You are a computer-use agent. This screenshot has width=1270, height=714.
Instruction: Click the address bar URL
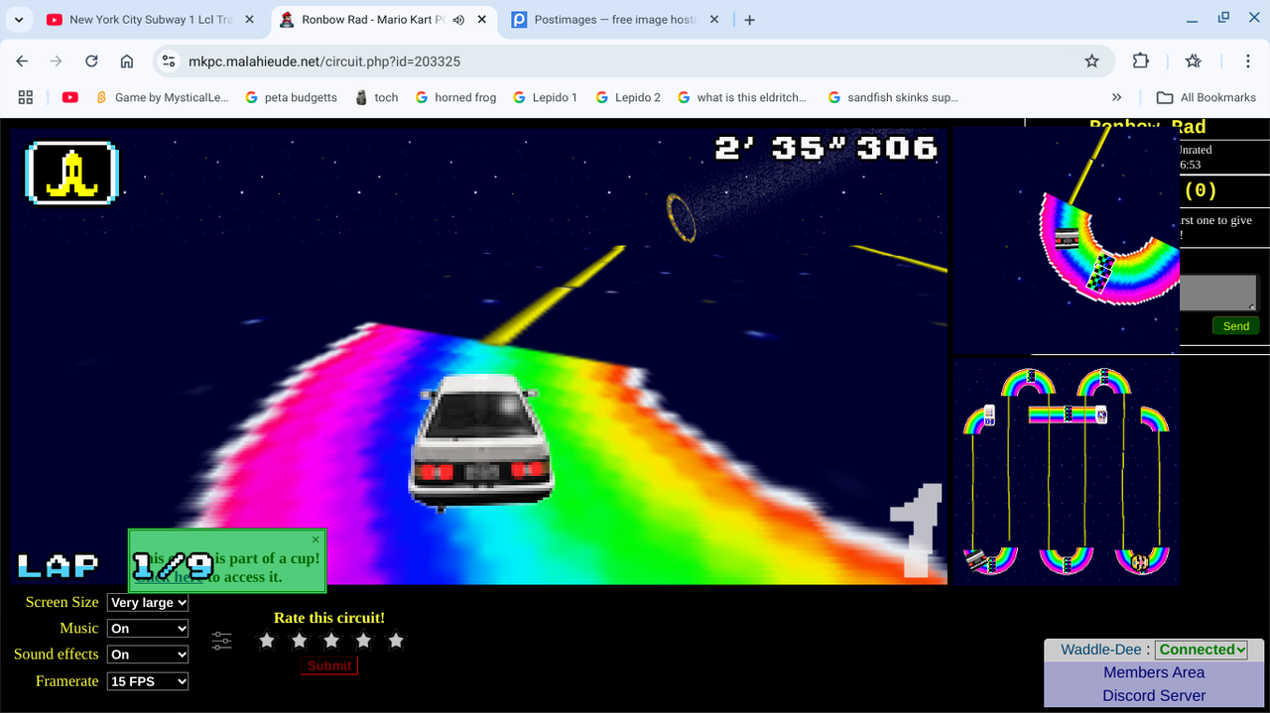click(x=324, y=60)
